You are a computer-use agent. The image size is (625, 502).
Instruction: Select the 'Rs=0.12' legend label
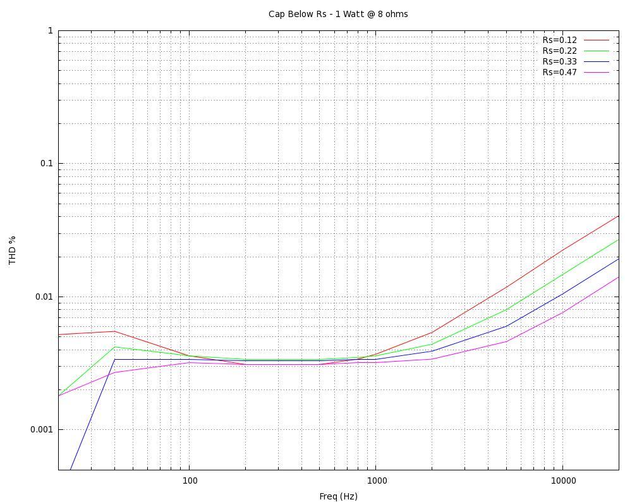click(559, 40)
